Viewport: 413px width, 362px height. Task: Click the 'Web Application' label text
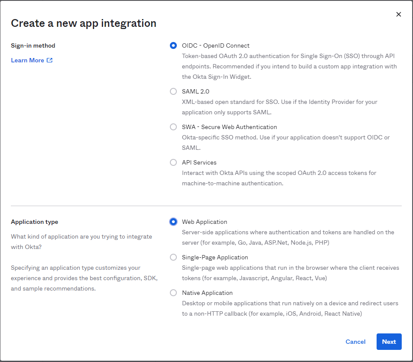(x=205, y=222)
